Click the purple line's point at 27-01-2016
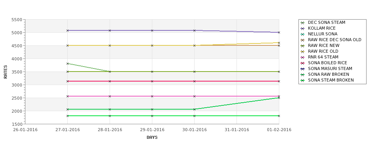The width and height of the screenshot is (375, 165). pos(68,30)
